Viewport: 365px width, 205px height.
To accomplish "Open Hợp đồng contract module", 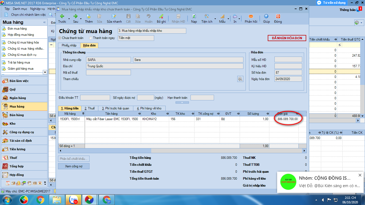I will coord(24,175).
